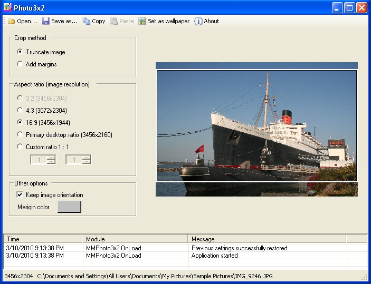Sort the log by the Time column

43,239
